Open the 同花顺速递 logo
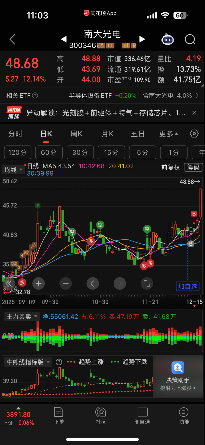 coord(14,113)
